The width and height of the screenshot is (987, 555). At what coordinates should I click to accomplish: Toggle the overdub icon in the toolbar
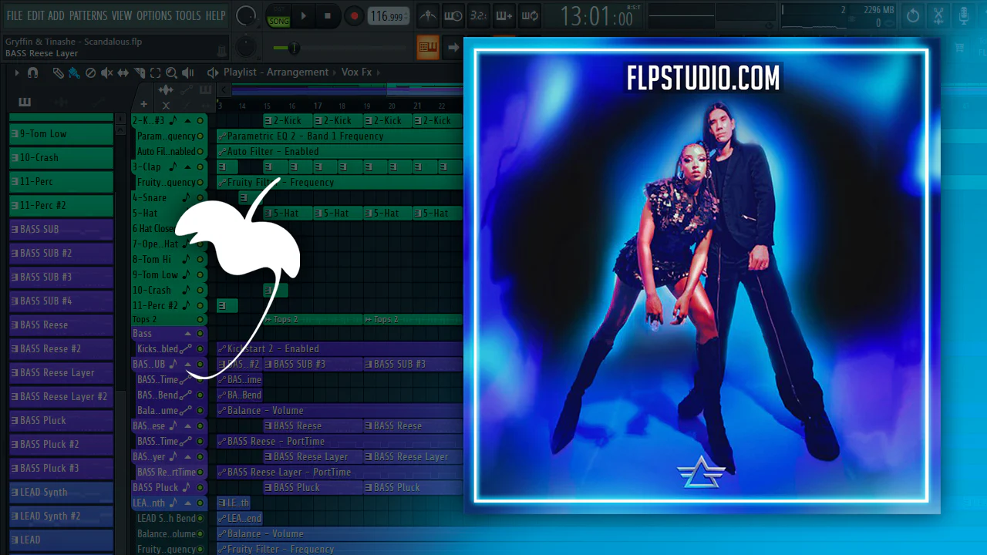pyautogui.click(x=504, y=15)
